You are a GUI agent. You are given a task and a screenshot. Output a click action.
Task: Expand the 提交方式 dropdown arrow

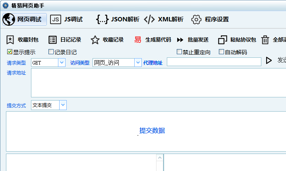click(x=63, y=105)
